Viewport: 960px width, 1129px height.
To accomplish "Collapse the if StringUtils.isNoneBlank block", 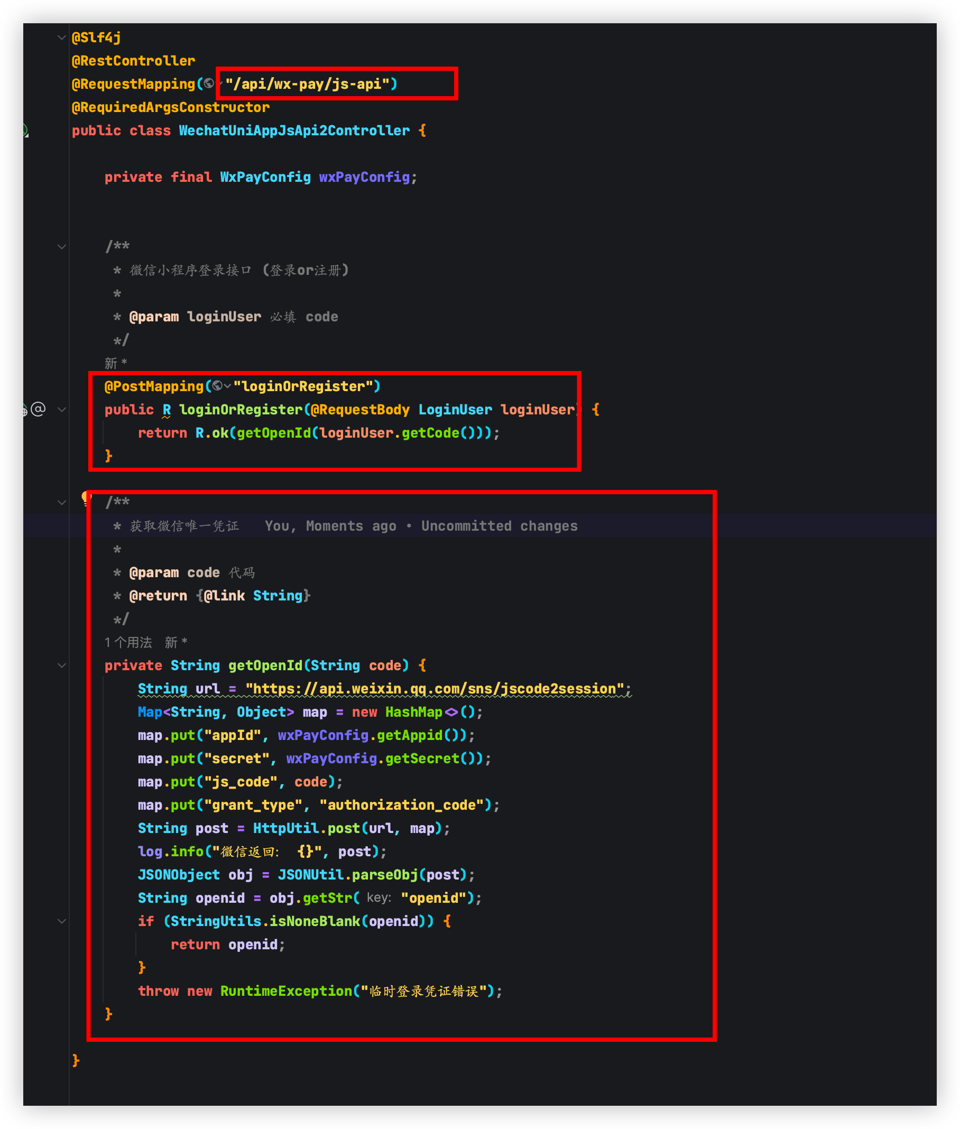I will pyautogui.click(x=61, y=921).
